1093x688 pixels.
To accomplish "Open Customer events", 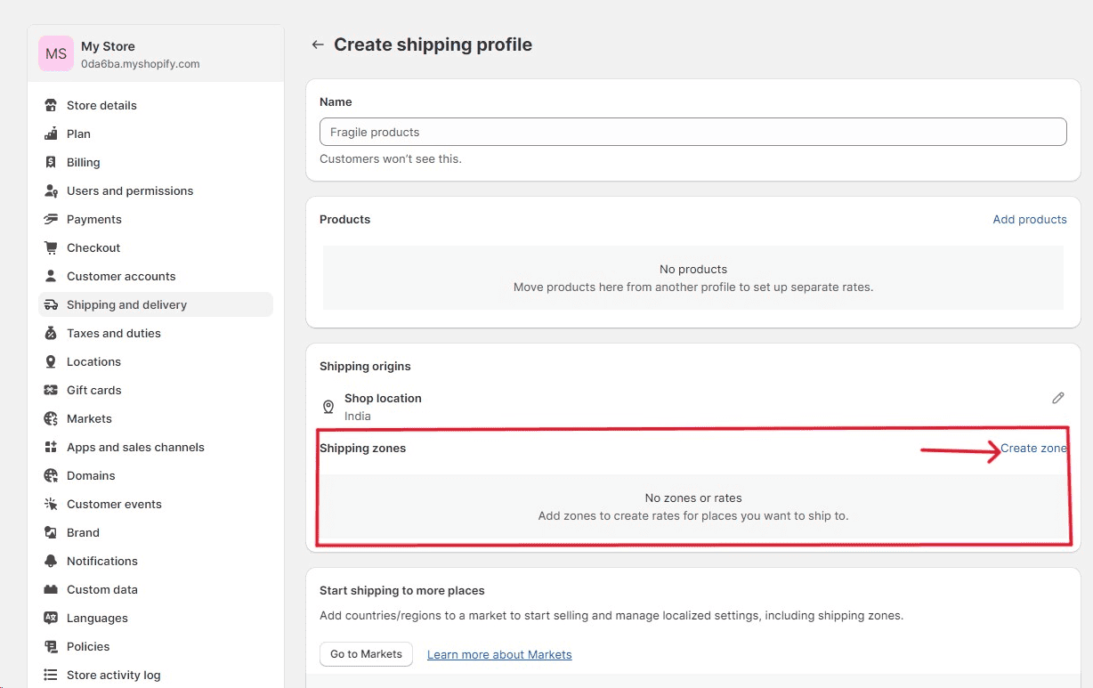I will click(156, 504).
